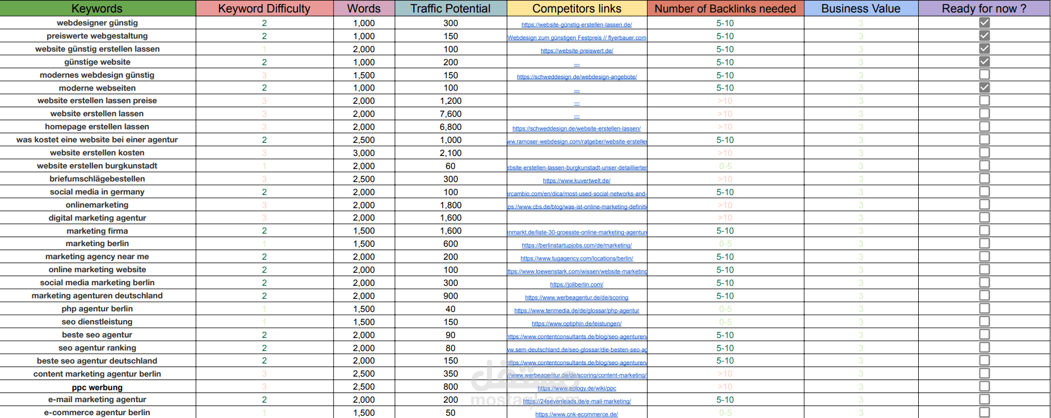1051x418 pixels.
Task: Mark social media in germany as ready
Action: (x=984, y=192)
